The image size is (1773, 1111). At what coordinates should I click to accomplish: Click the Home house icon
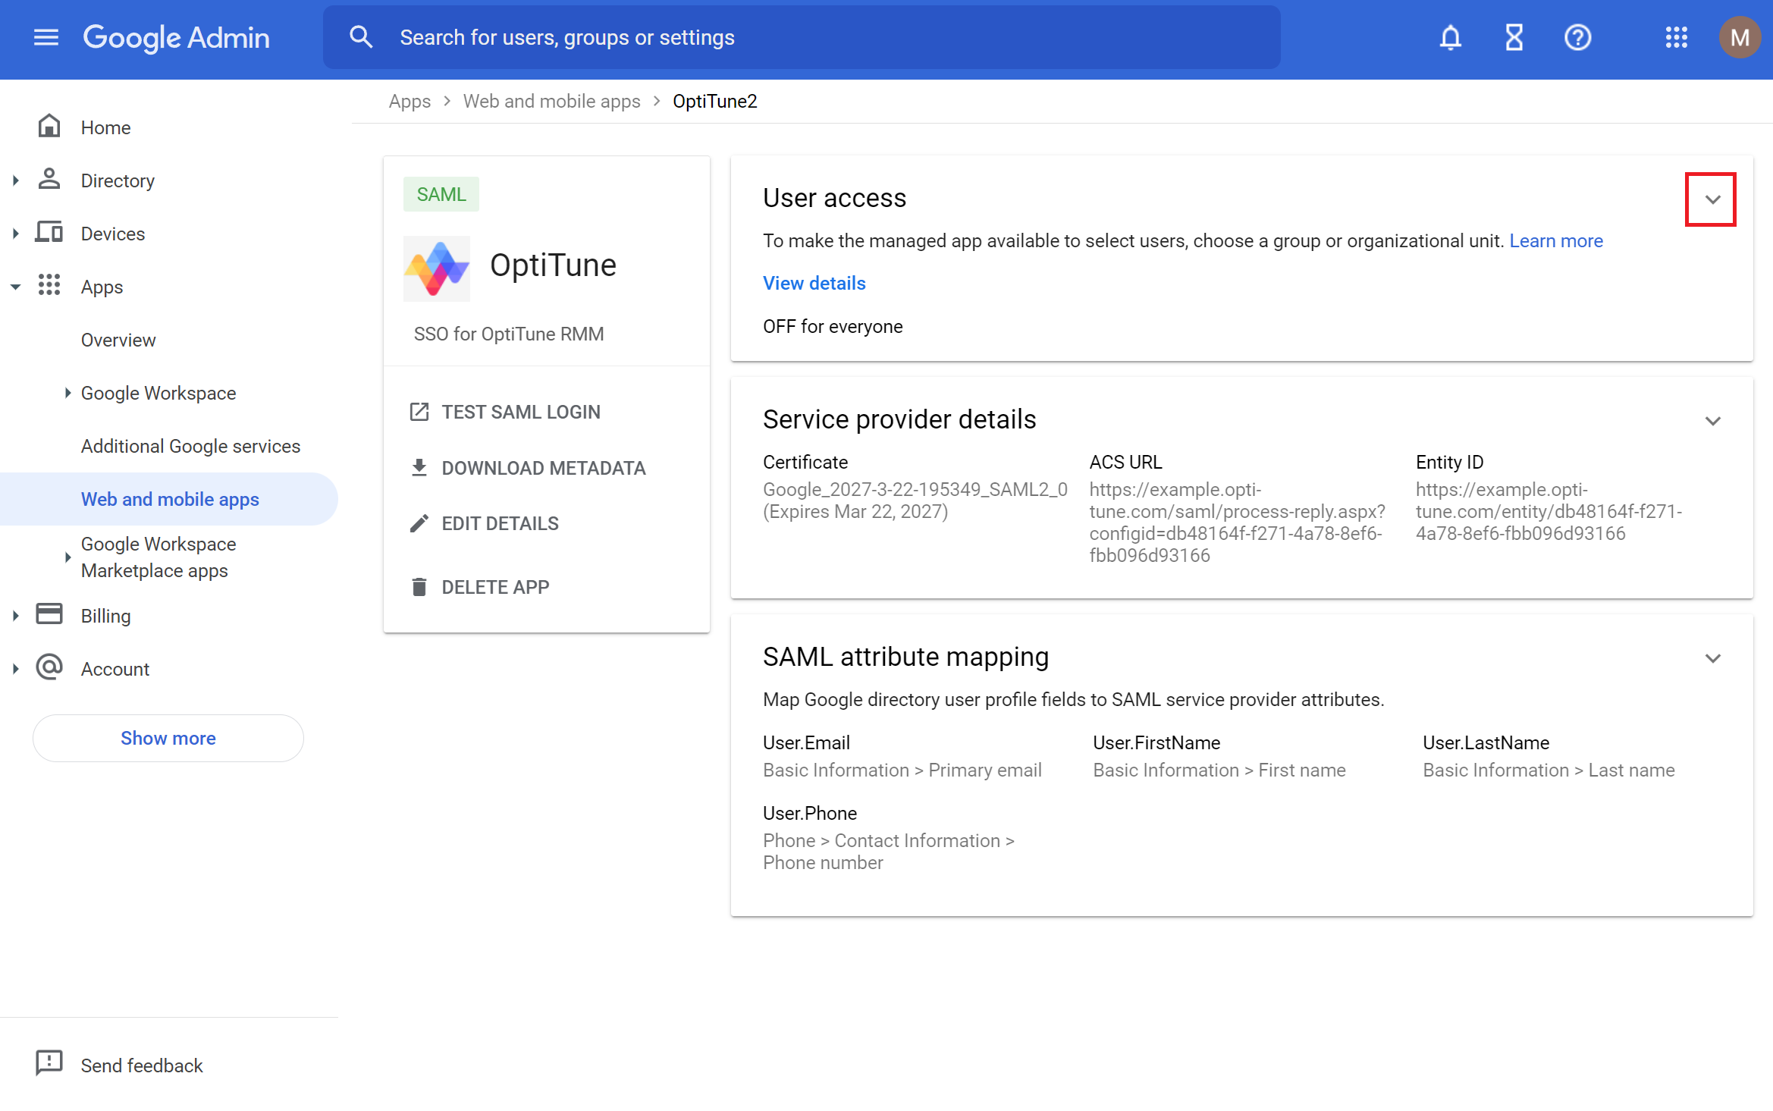pyautogui.click(x=49, y=126)
